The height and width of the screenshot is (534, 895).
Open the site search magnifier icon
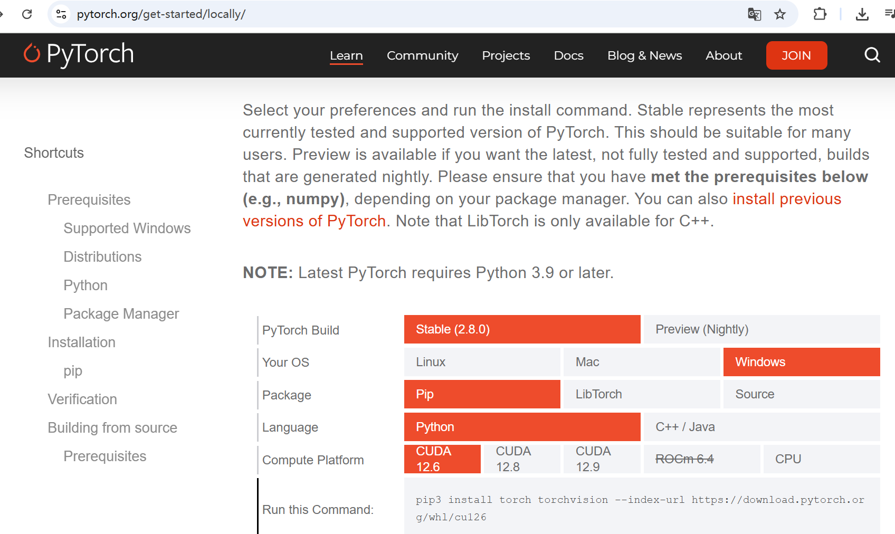point(872,55)
